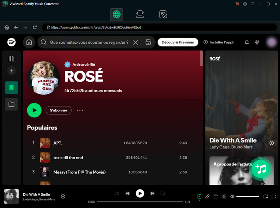Viewport: 280px width, 208px height.
Task: Open more options for ROSÉ artist
Action: click(80, 110)
